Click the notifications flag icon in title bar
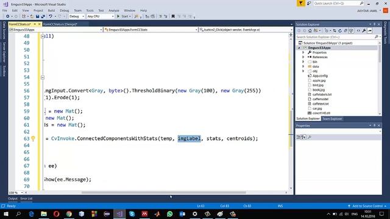 [x=300, y=3]
